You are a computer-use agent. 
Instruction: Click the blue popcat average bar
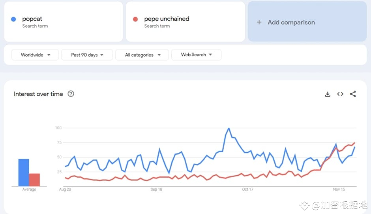pos(24,172)
